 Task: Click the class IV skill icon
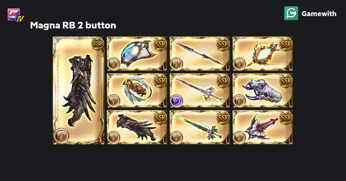coord(16,15)
